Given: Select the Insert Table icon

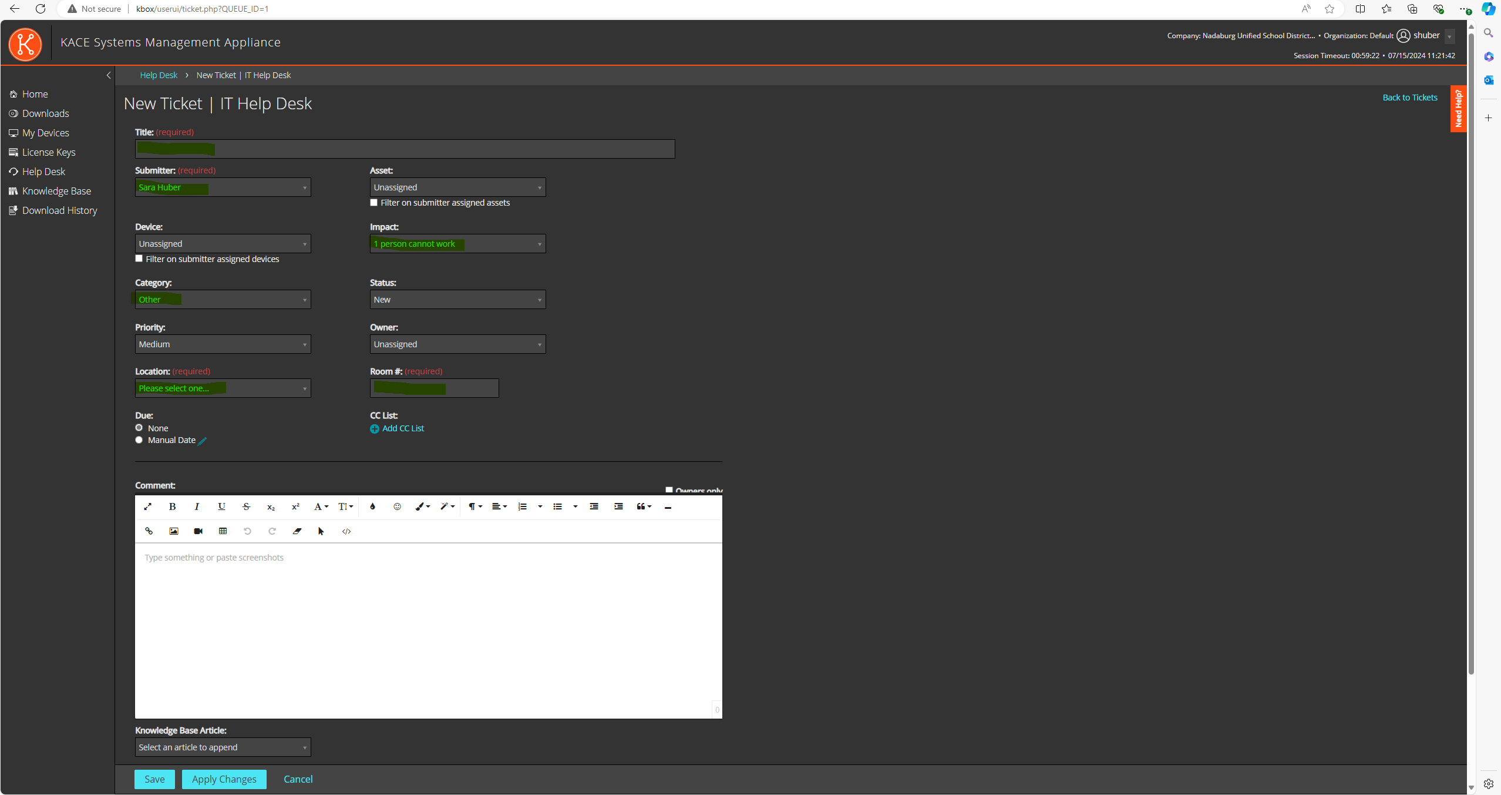Looking at the screenshot, I should (x=223, y=531).
